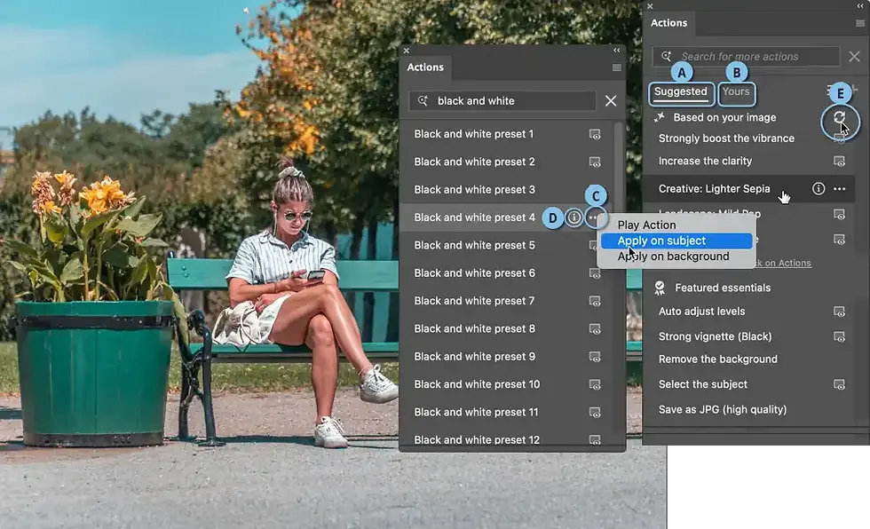Image resolution: width=870 pixels, height=529 pixels.
Task: Switch to the Suggested tab
Action: pos(681,92)
